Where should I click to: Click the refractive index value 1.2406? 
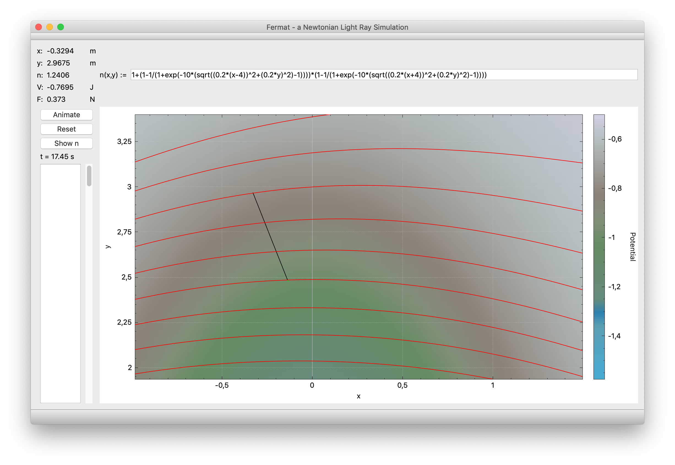pyautogui.click(x=58, y=75)
